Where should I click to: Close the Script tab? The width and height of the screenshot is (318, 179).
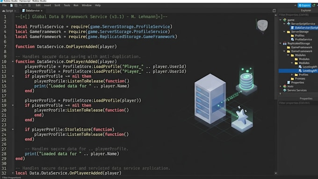click(x=15, y=11)
